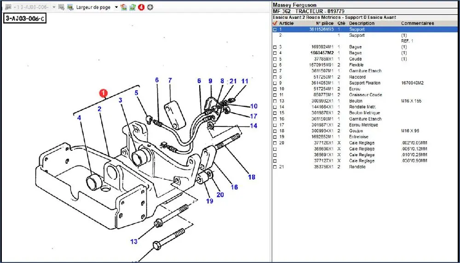The width and height of the screenshot is (460, 263).
Task: Click the red check icon next to Article header
Action: (275, 23)
